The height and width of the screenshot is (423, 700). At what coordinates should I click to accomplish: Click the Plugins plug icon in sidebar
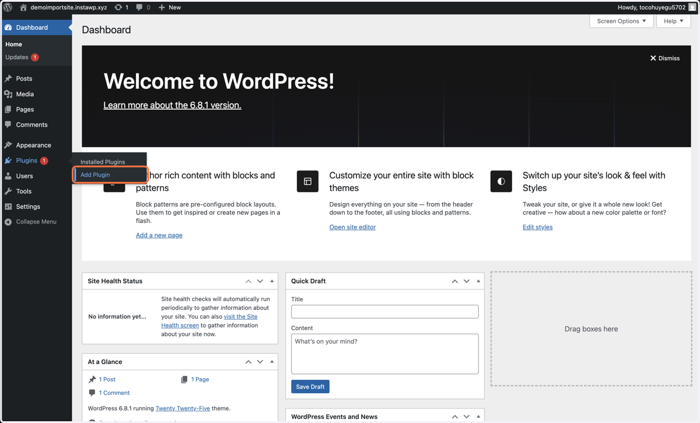click(8, 160)
